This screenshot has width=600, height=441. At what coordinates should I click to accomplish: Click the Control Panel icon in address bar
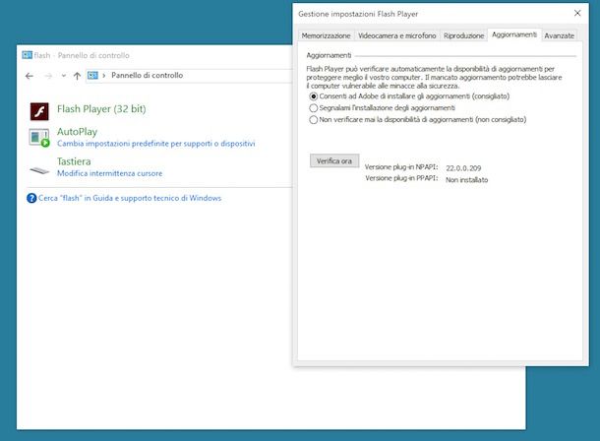point(92,76)
